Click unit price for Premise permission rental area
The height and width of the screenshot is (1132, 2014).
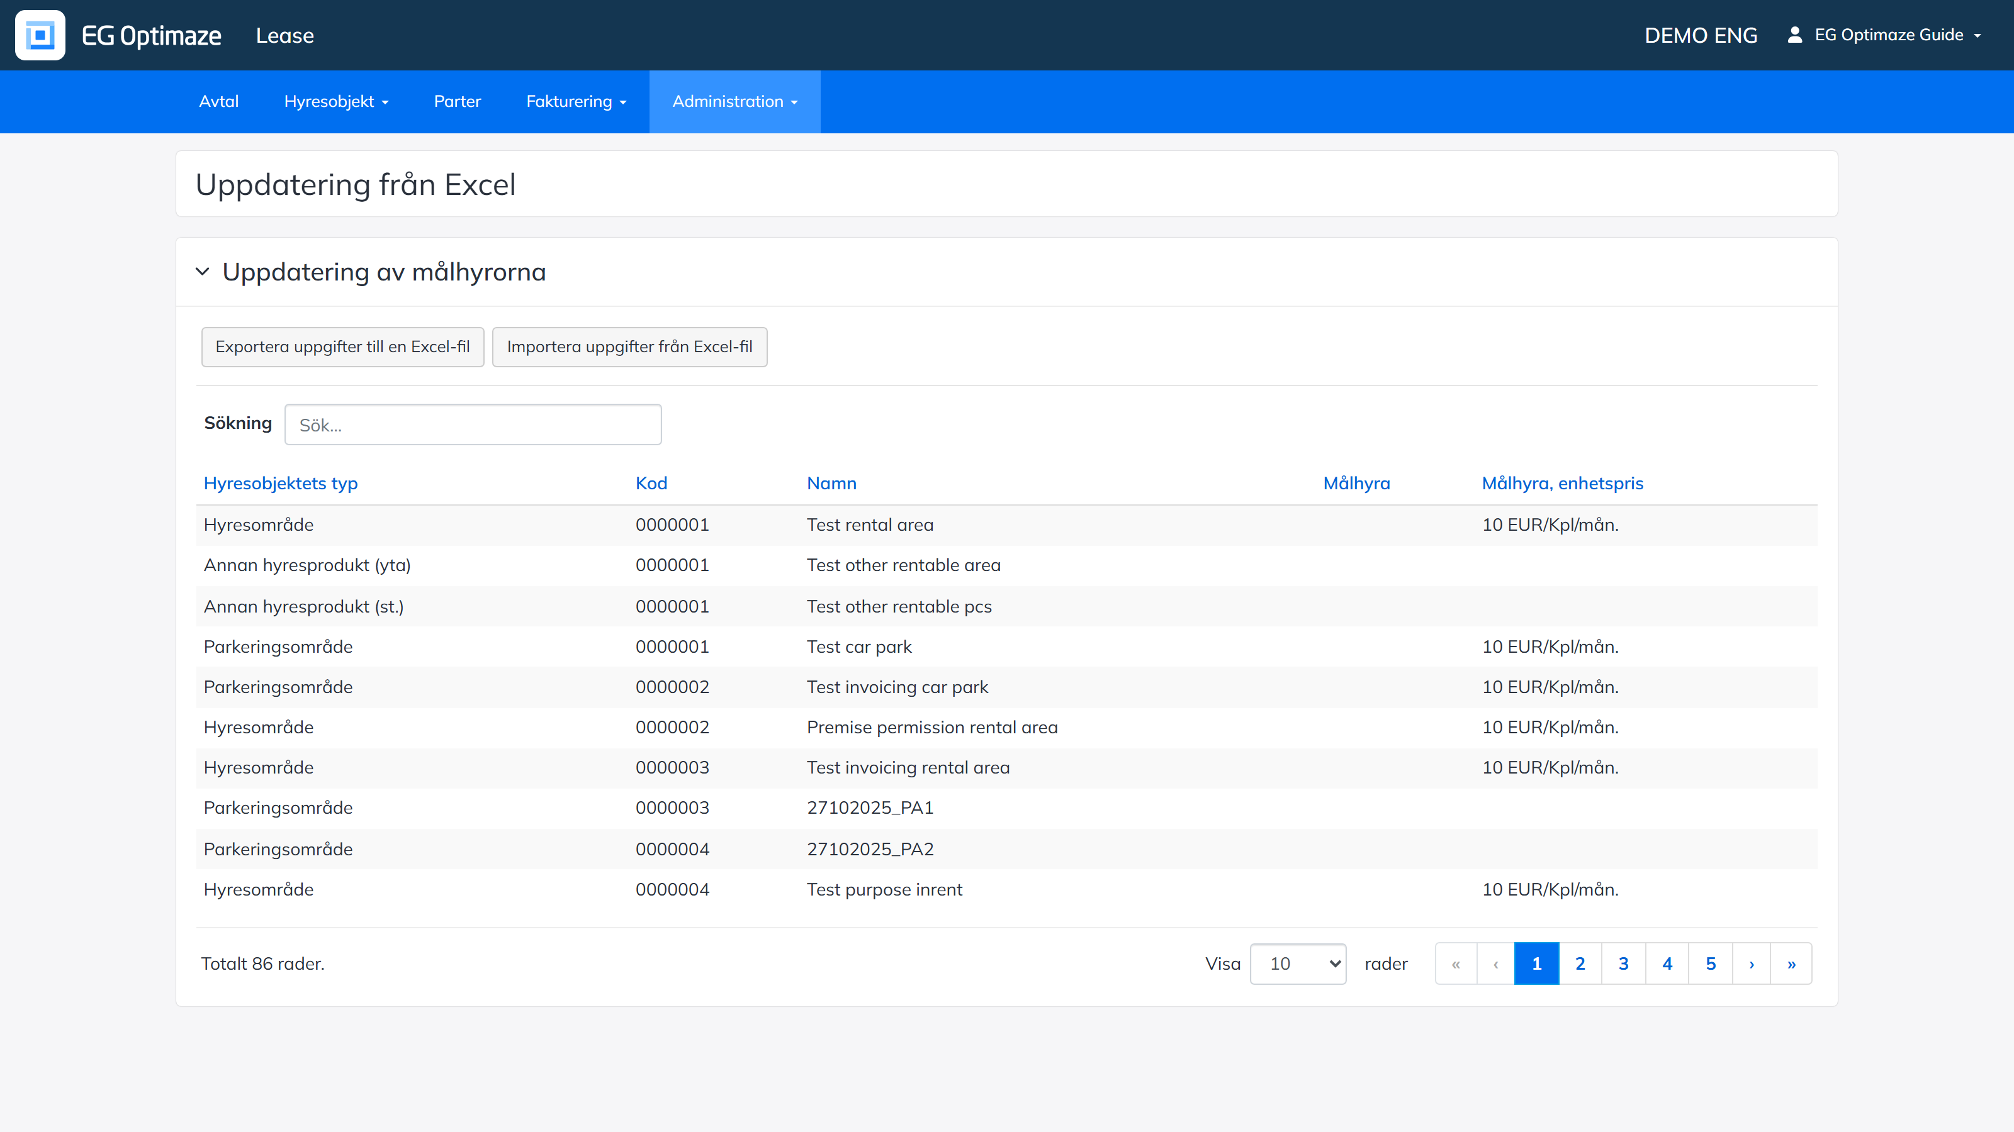click(x=1550, y=728)
